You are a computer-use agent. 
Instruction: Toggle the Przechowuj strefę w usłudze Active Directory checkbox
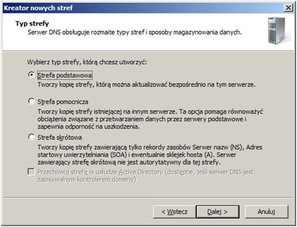tap(31, 172)
